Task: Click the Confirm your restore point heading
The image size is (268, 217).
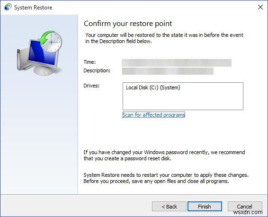Action: coord(128,24)
